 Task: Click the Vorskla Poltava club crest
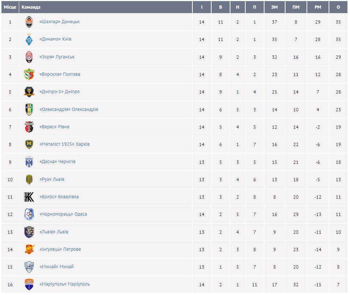29,75
